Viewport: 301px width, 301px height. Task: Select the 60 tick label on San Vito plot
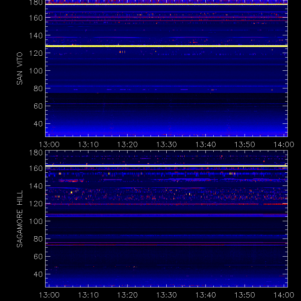(x=38, y=106)
